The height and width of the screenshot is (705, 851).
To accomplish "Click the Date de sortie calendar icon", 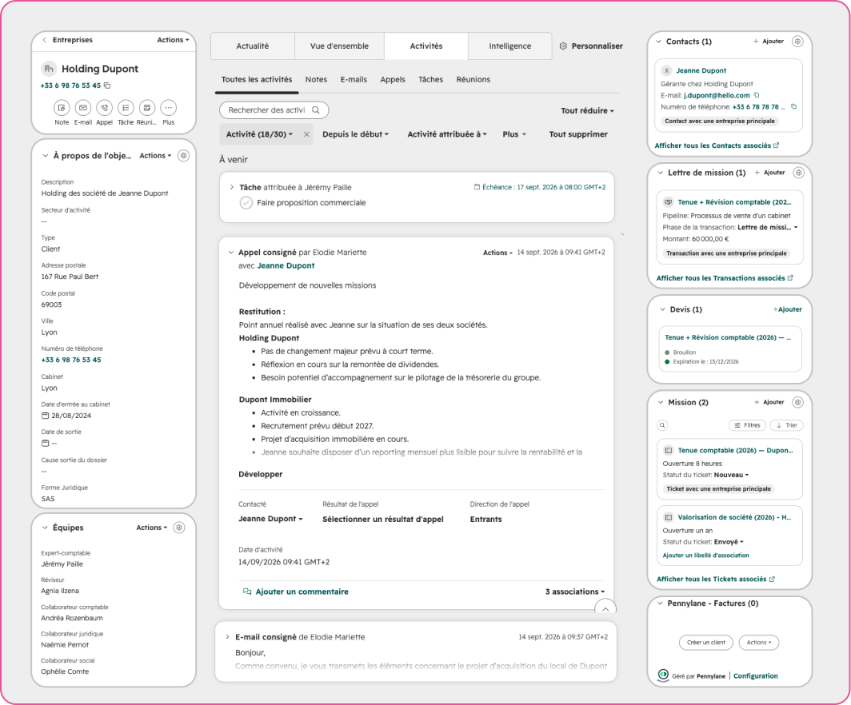I will pos(45,444).
